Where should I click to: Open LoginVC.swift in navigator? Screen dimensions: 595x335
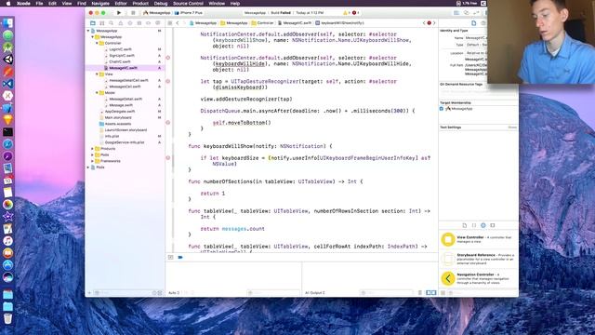(120, 49)
